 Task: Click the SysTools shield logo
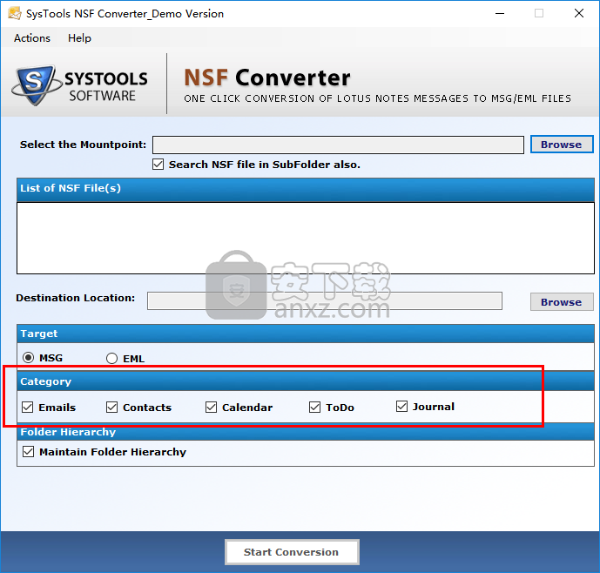tap(36, 84)
